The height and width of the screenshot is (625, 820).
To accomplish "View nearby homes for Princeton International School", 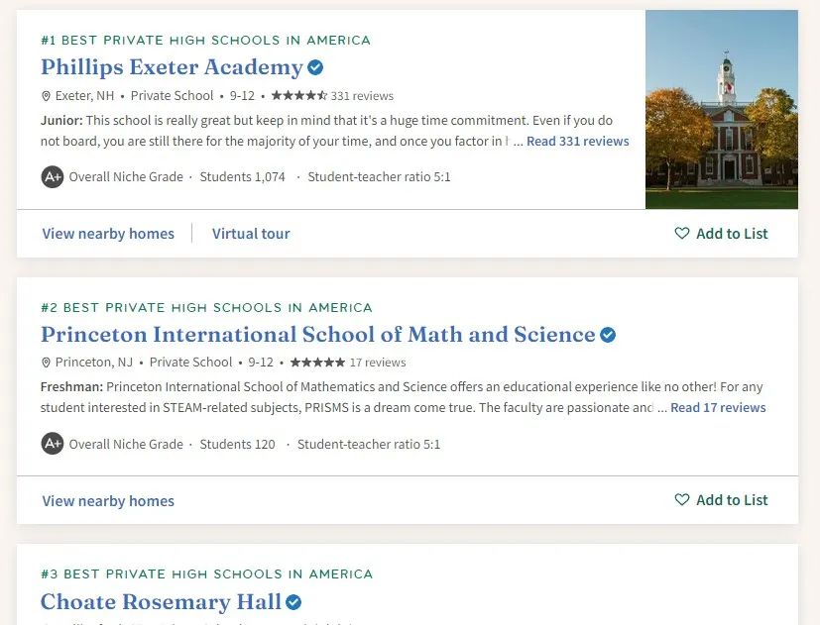I will click(108, 501).
